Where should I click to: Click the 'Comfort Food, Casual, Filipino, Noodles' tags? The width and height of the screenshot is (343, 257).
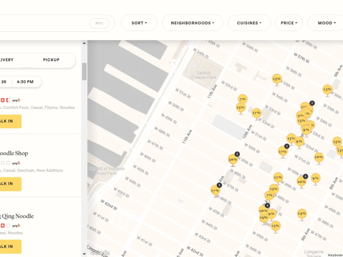[x=39, y=108]
